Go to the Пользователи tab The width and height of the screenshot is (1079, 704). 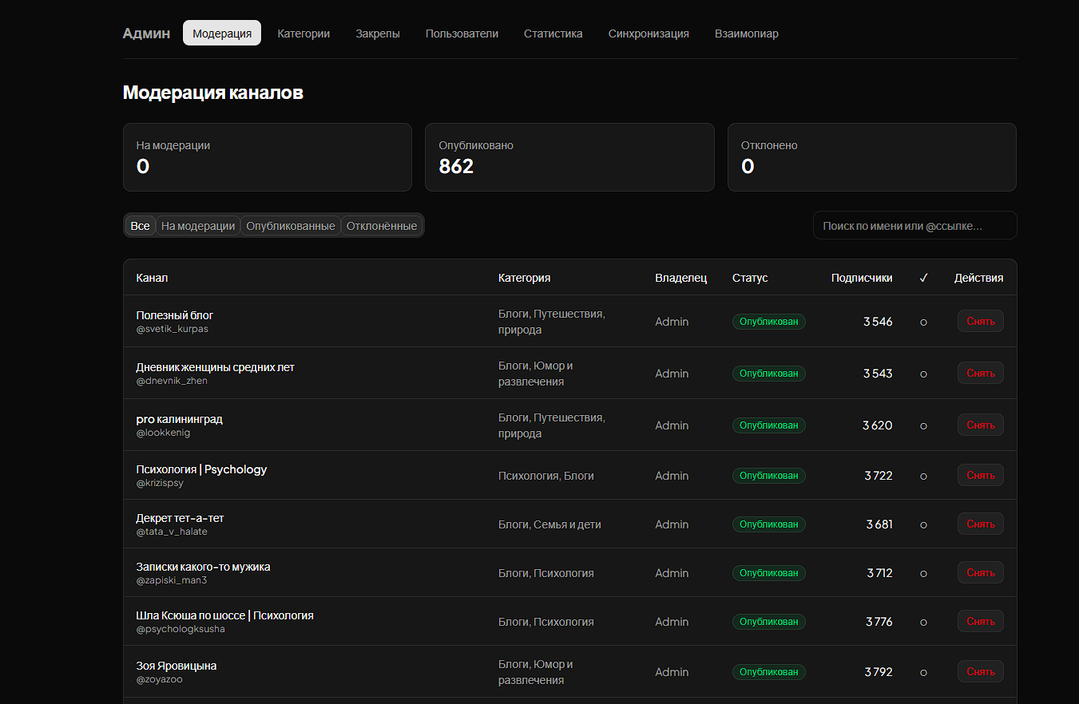462,34
